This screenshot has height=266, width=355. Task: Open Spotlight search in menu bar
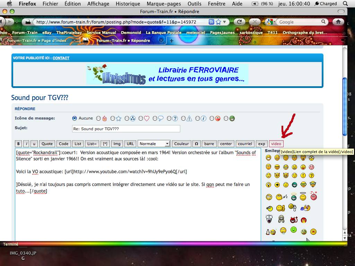tap(345, 3)
